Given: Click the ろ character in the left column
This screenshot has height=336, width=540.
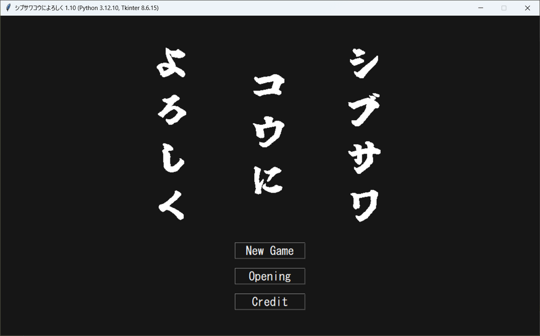Looking at the screenshot, I should (172, 114).
